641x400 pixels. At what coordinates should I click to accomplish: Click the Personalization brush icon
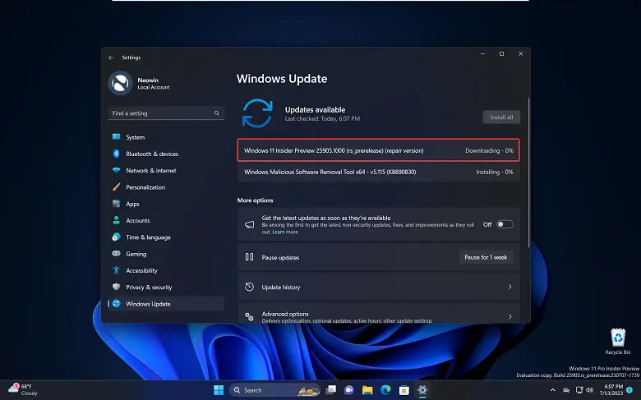tap(116, 187)
